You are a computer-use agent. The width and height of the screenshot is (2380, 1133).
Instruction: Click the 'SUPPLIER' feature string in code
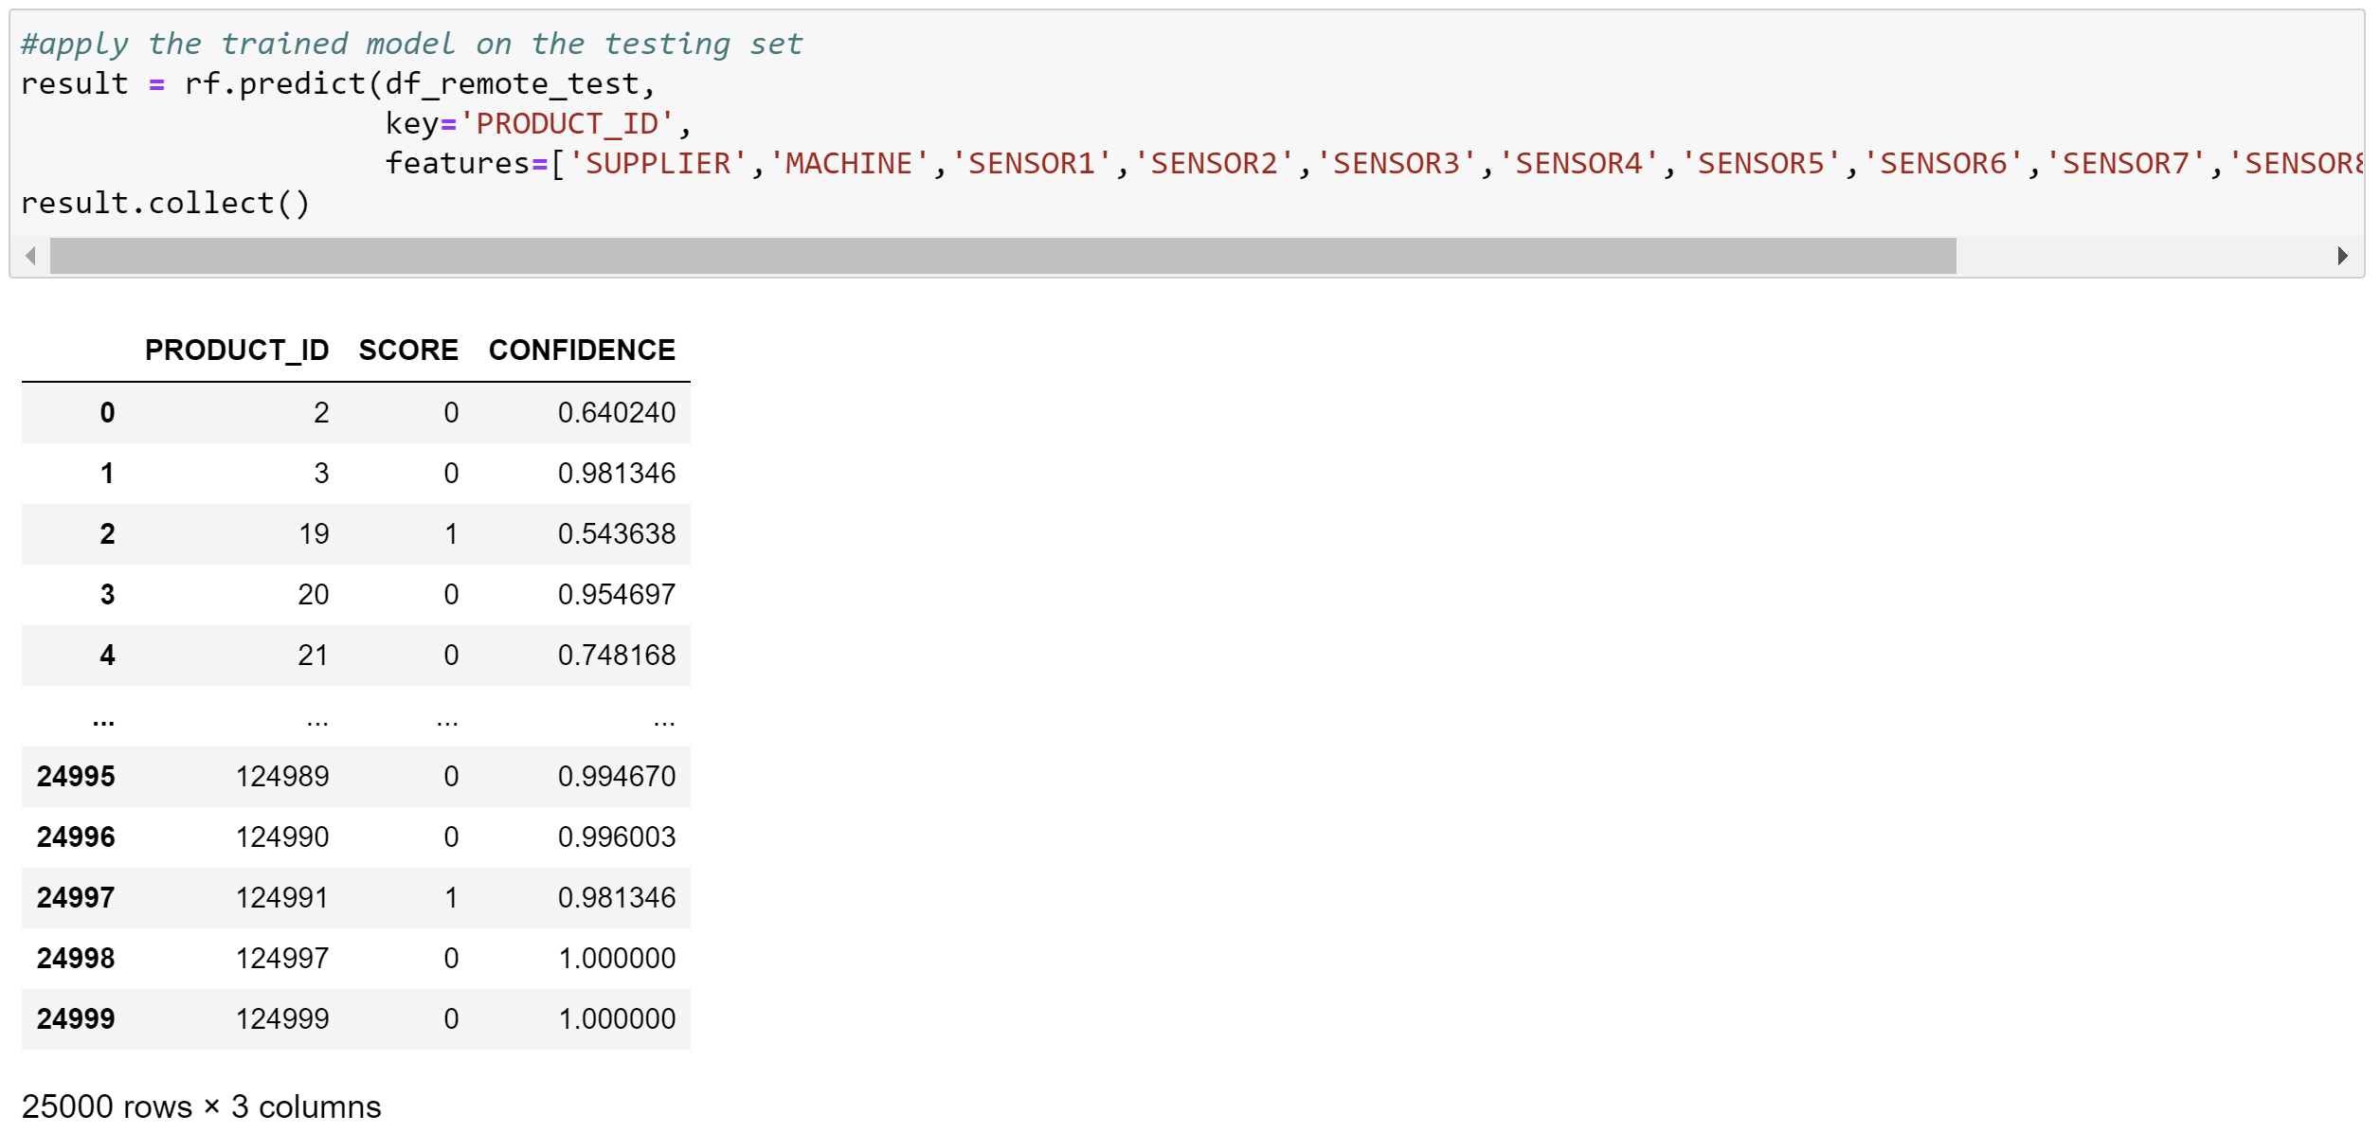[658, 163]
